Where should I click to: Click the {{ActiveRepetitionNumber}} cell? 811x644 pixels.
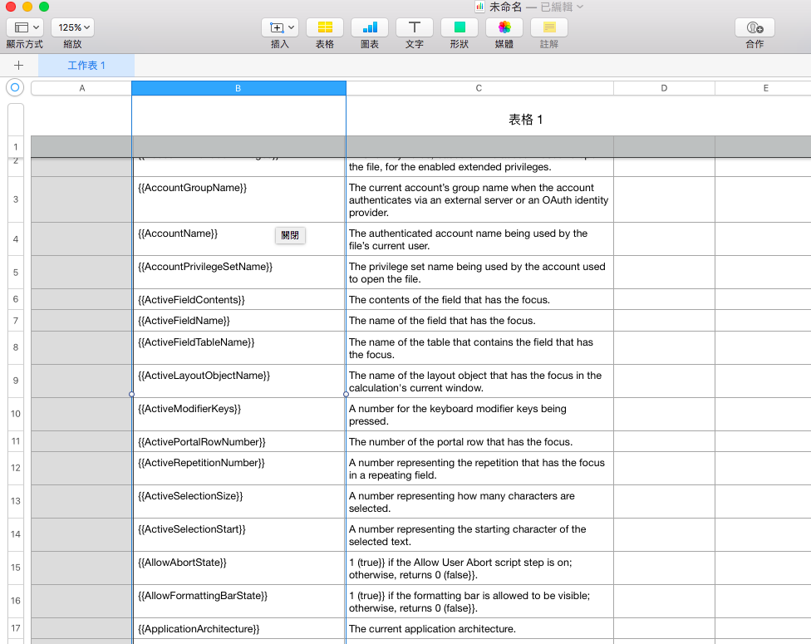(x=239, y=469)
